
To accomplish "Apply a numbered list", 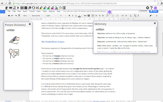I will click(113, 16).
